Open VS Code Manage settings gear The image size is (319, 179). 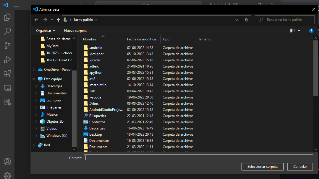tap(7, 175)
